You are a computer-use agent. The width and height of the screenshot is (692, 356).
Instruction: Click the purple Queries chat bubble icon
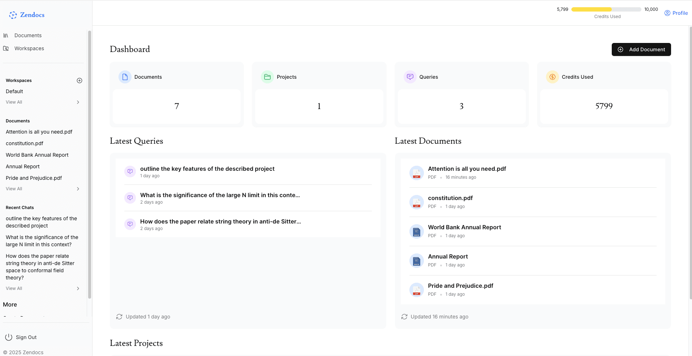[410, 77]
